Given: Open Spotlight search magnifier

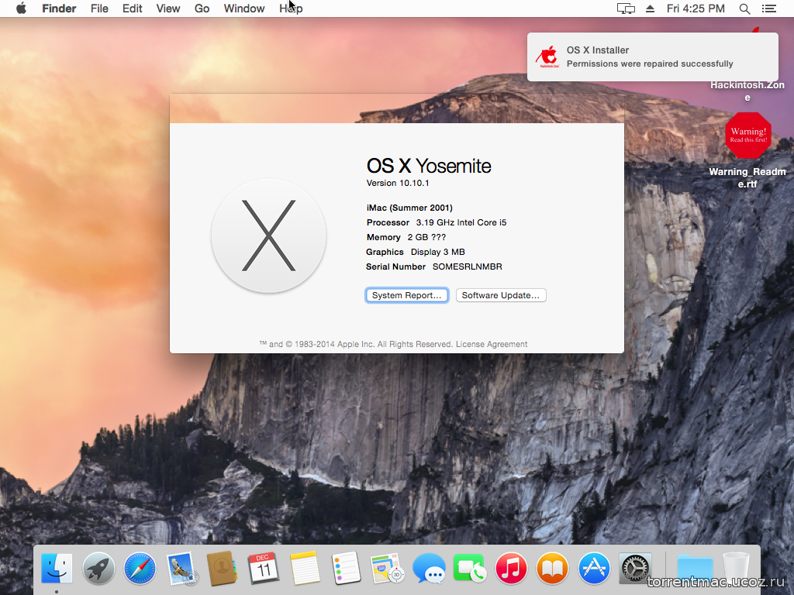Looking at the screenshot, I should (744, 9).
